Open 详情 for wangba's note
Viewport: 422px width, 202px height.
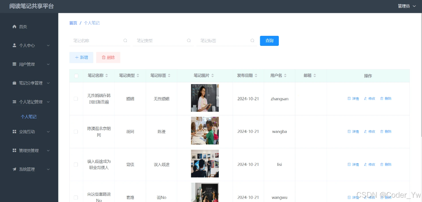[353, 132]
